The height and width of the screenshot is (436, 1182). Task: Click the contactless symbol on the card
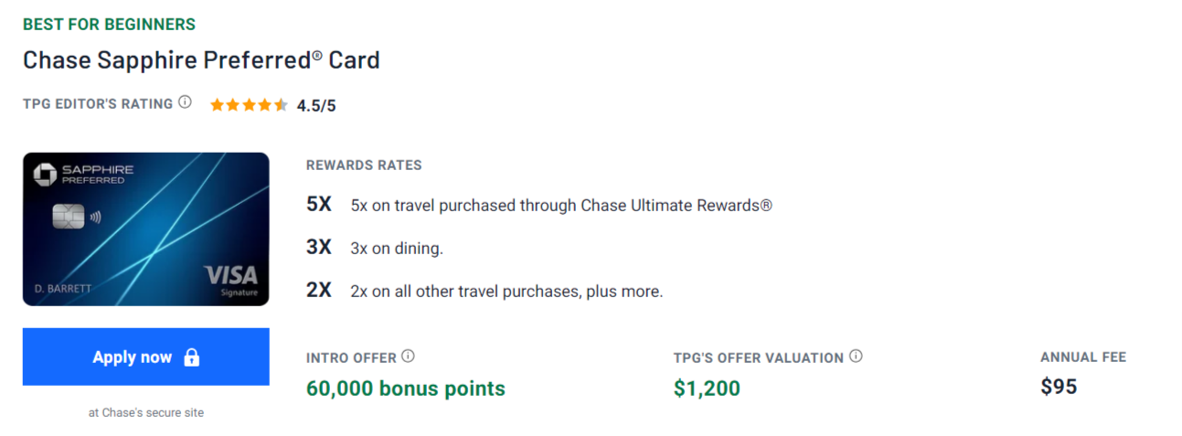(x=95, y=218)
